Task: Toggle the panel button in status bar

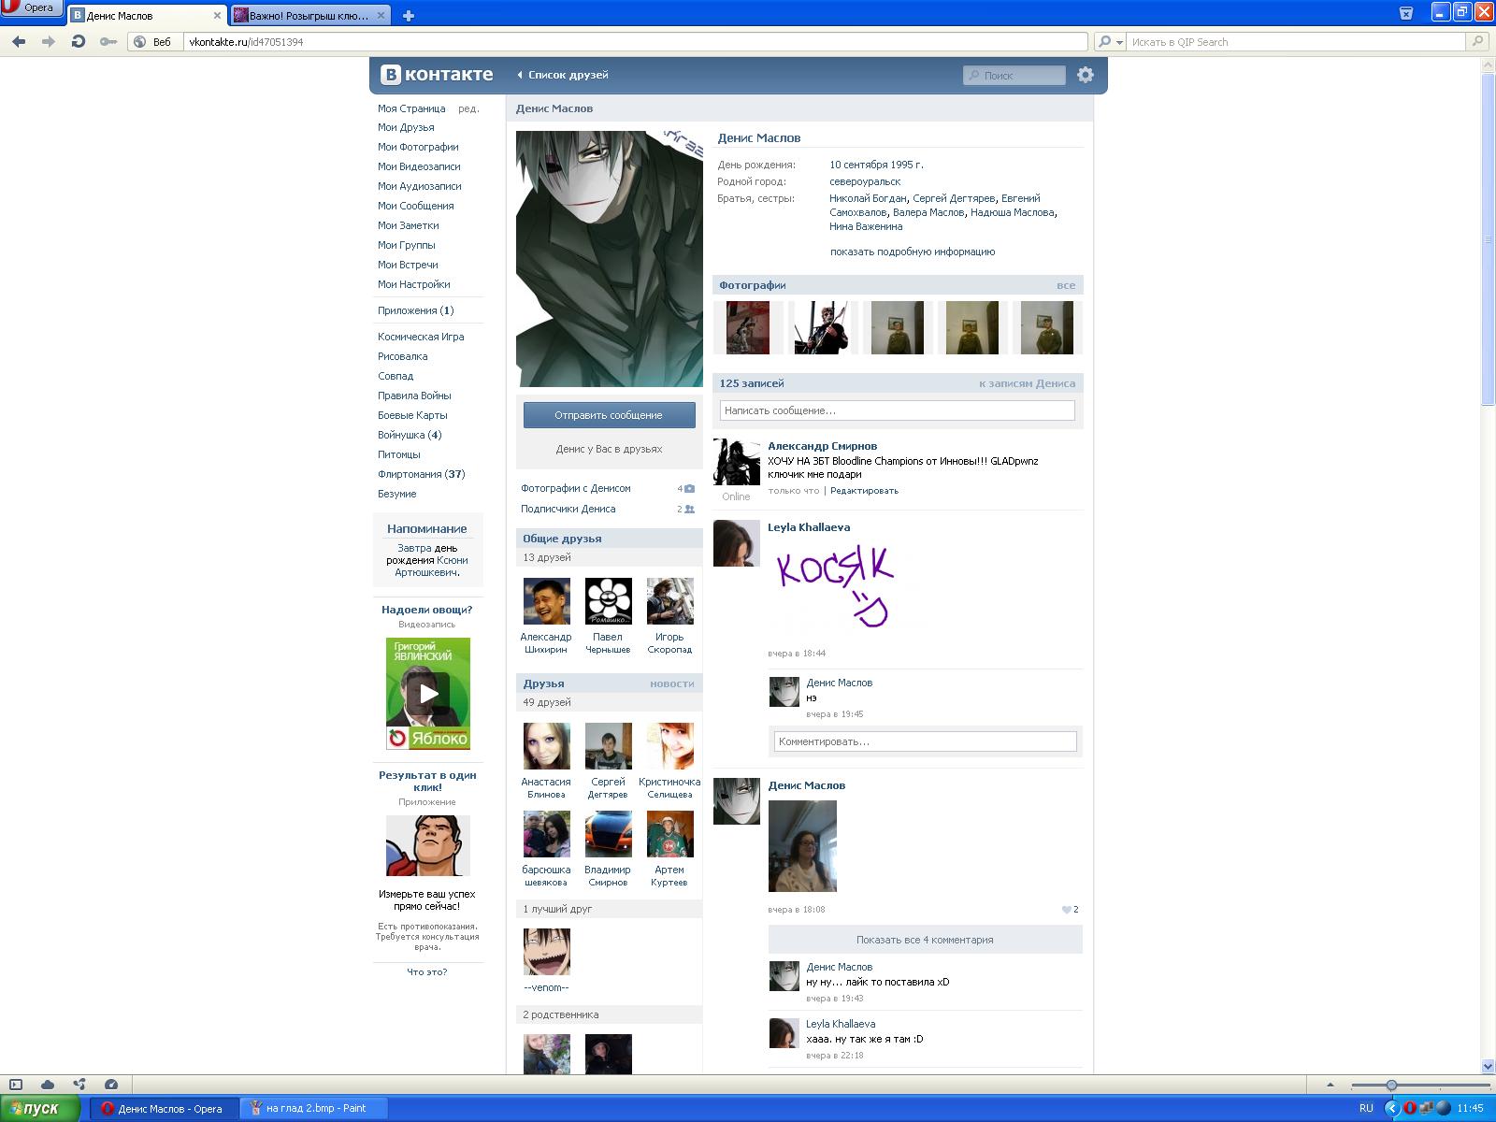Action: click(x=15, y=1085)
